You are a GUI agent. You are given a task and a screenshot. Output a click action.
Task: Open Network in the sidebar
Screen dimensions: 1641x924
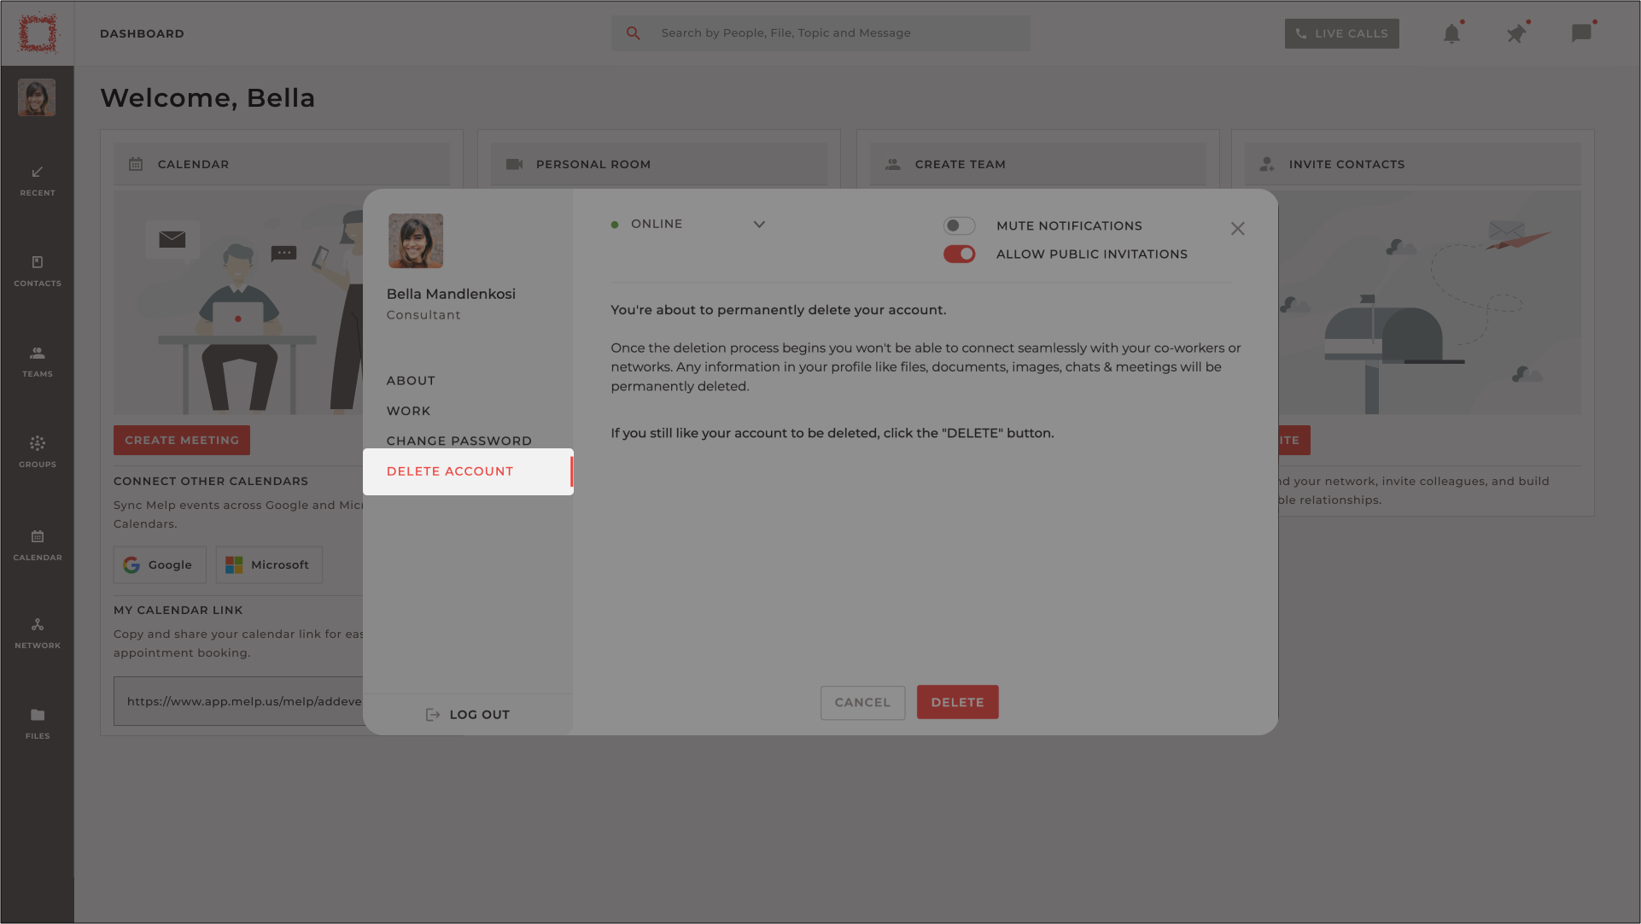pyautogui.click(x=38, y=634)
